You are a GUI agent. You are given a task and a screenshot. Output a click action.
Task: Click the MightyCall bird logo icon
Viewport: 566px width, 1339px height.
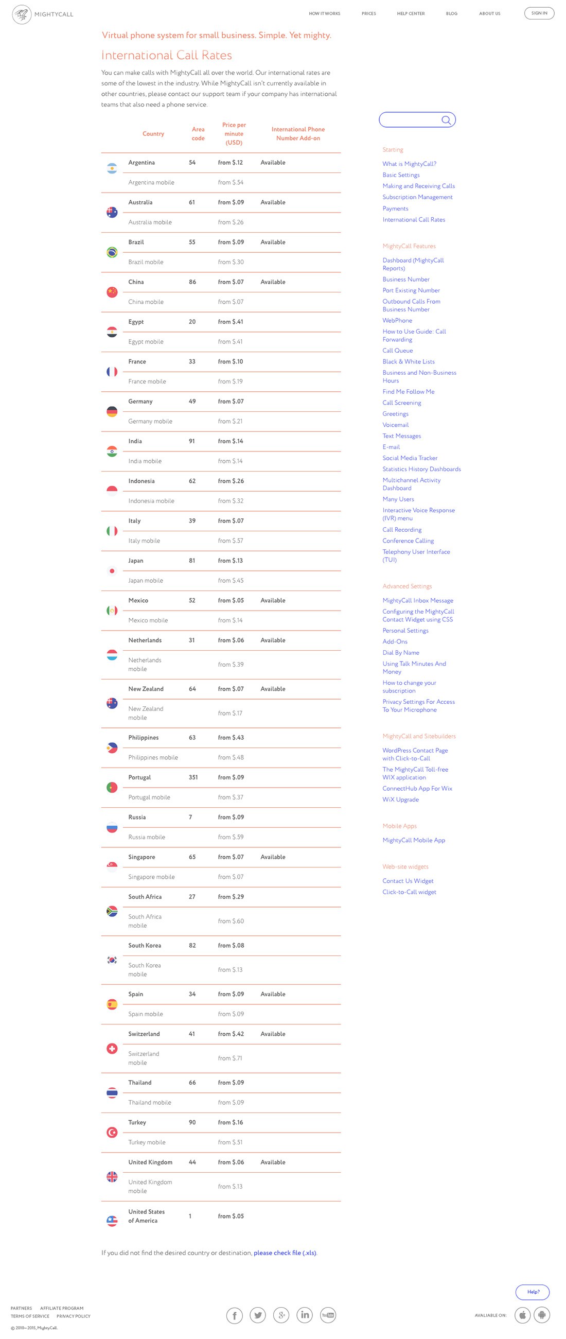click(x=21, y=14)
